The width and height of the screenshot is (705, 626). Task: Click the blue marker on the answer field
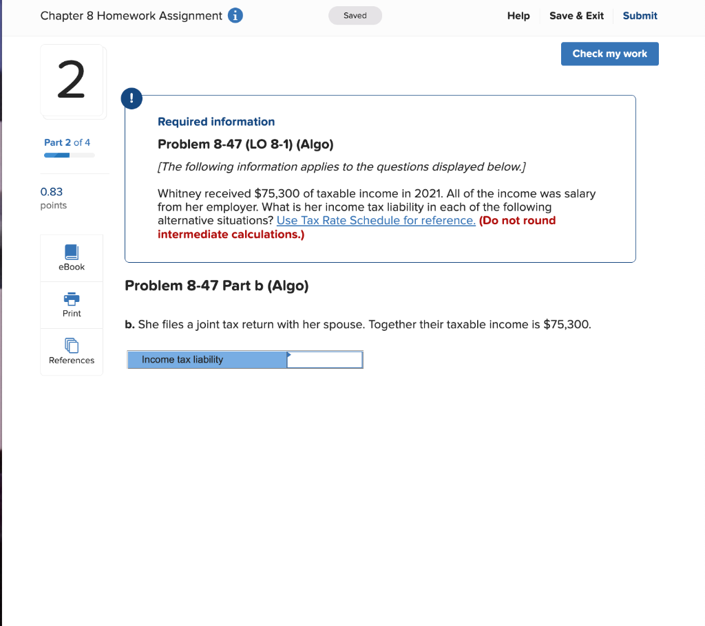point(289,356)
